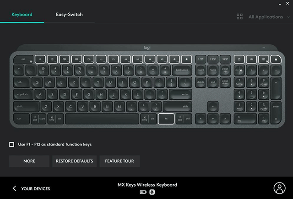Click the applications grid icon
This screenshot has width=293, height=199.
tap(239, 16)
